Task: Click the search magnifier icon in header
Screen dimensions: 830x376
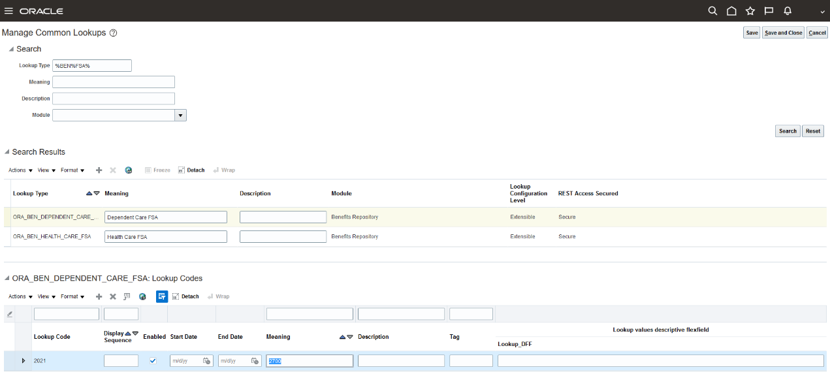Action: pyautogui.click(x=712, y=11)
